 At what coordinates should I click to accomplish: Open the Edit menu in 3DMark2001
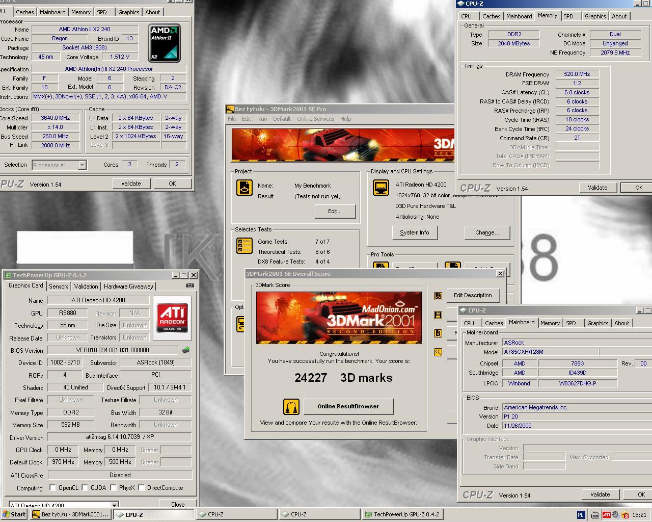(247, 119)
